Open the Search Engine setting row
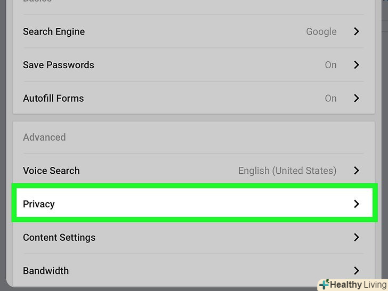 (54, 32)
